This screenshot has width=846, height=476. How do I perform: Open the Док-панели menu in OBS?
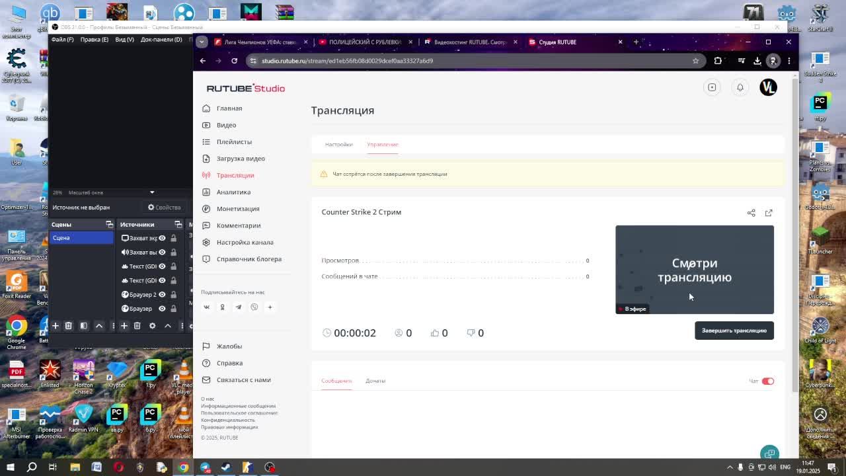click(161, 40)
